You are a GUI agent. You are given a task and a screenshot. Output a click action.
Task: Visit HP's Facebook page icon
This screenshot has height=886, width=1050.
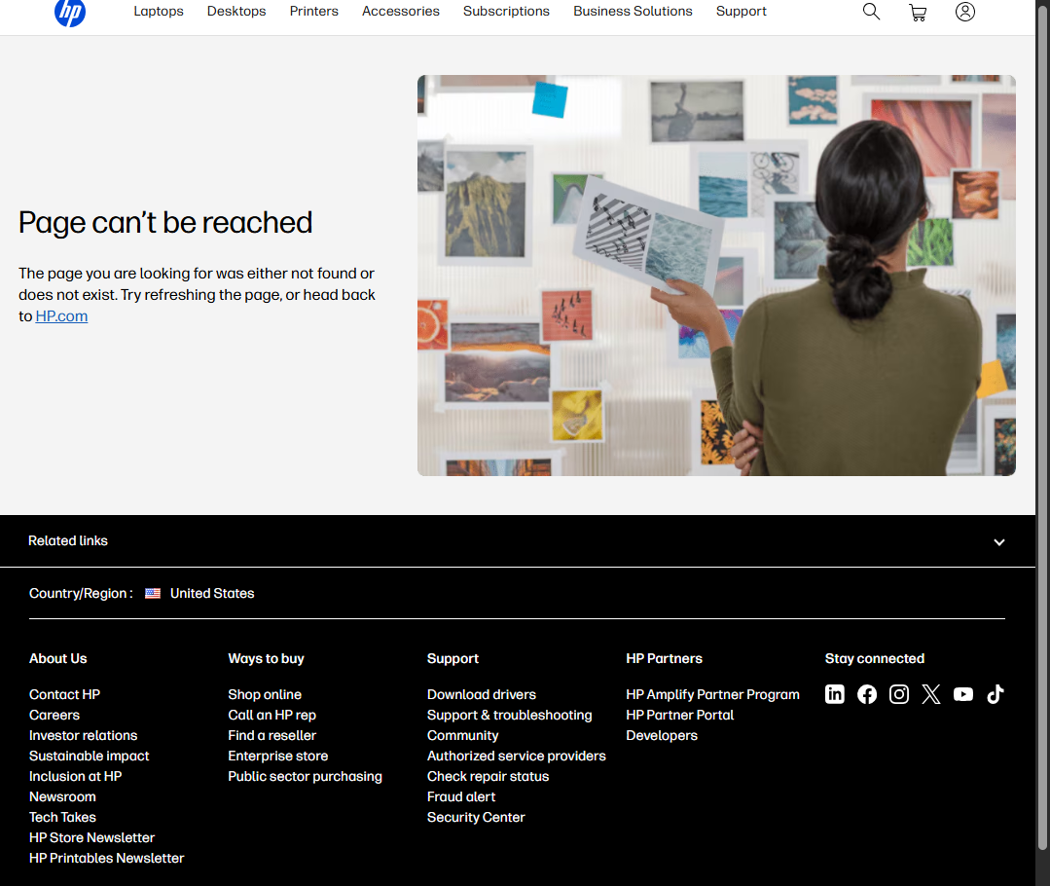866,693
